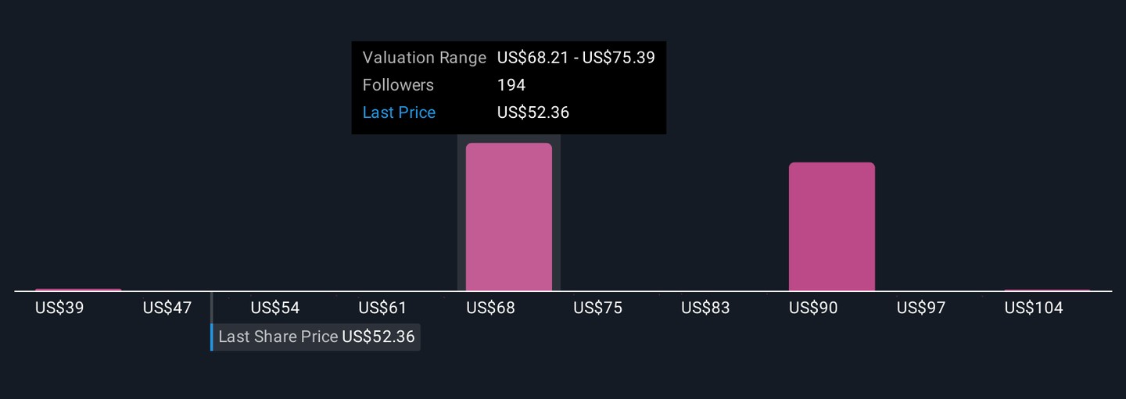This screenshot has height=399, width=1126.
Task: Select the tiny bar above US$104
Action: (1047, 290)
